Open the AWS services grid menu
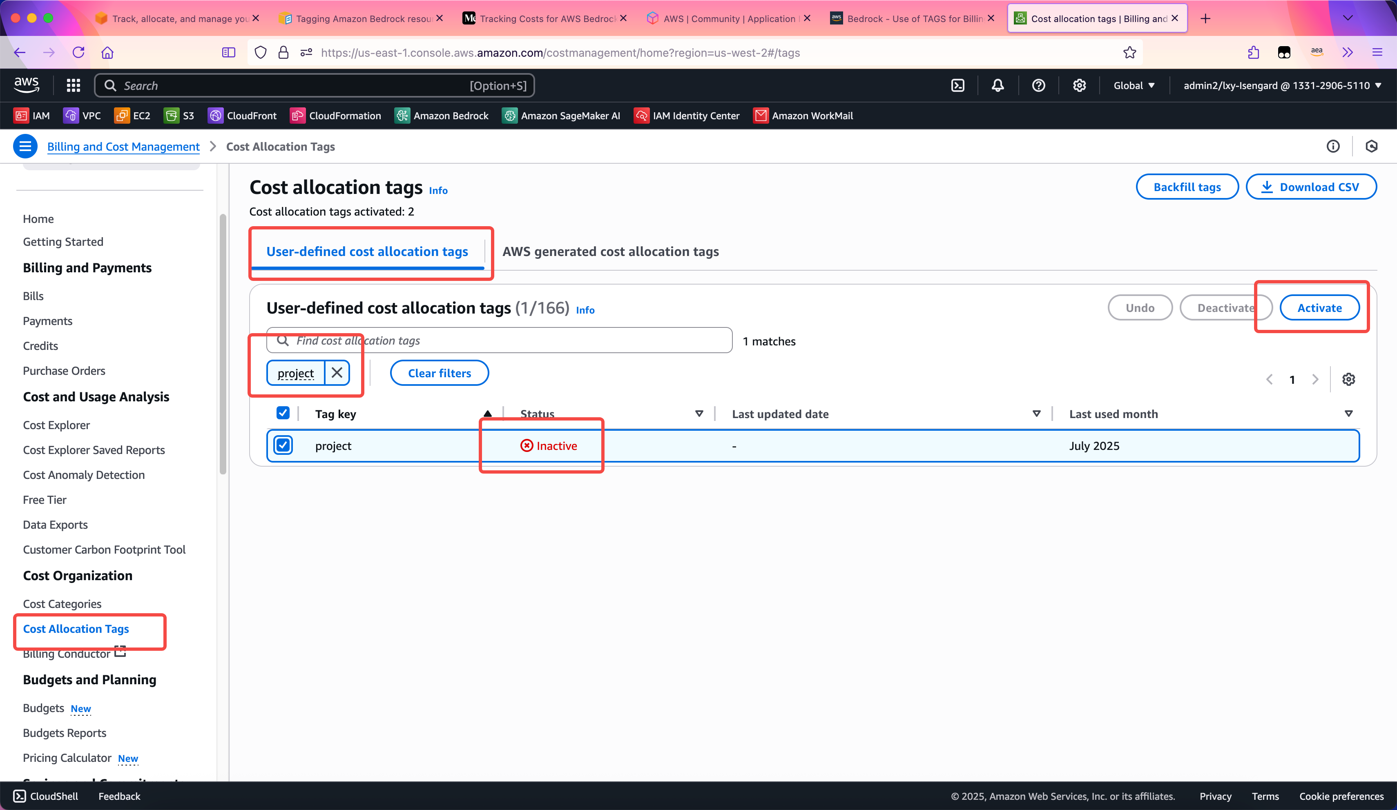The width and height of the screenshot is (1397, 810). (73, 85)
